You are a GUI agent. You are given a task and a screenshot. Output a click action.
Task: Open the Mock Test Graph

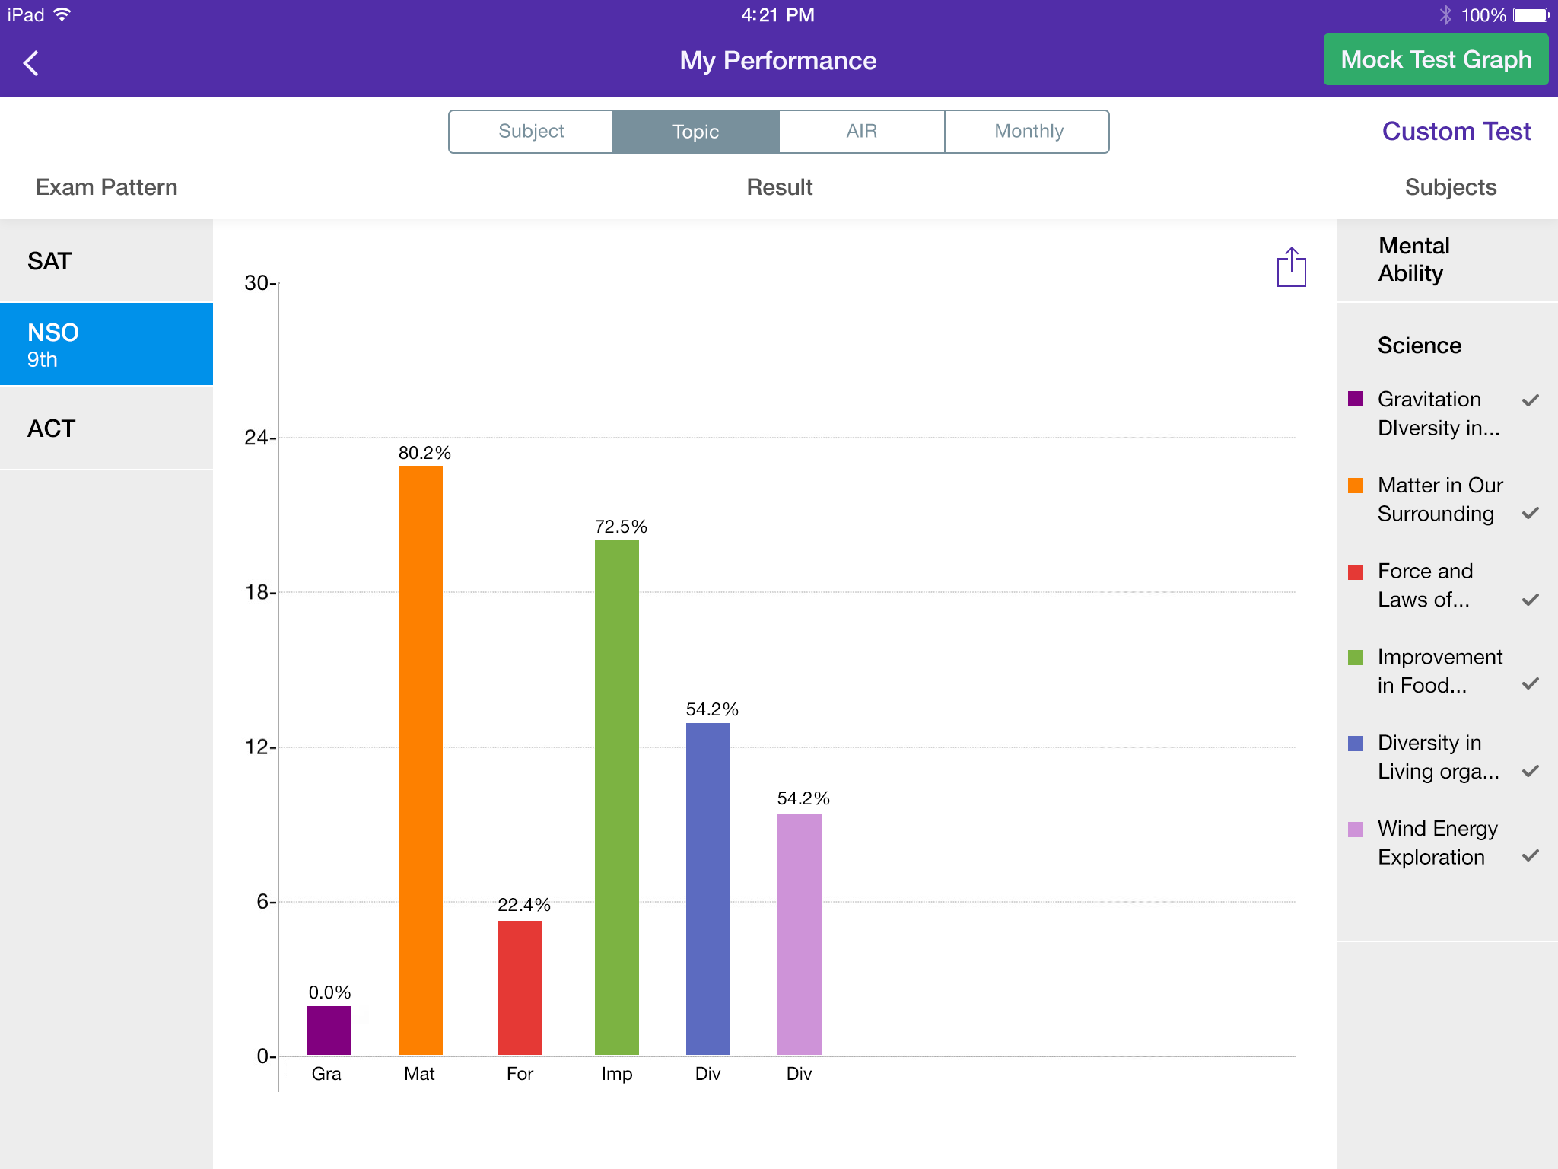click(x=1435, y=59)
